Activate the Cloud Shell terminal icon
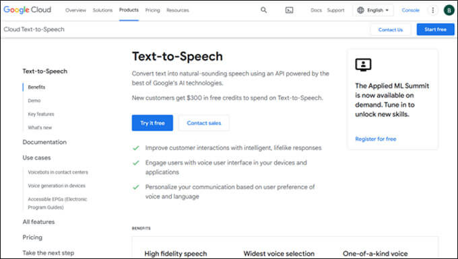Image resolution: width=458 pixels, height=259 pixels. coord(289,10)
